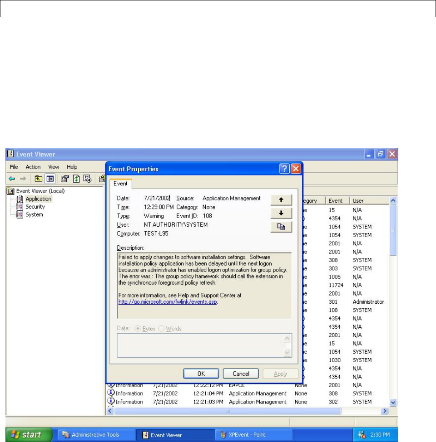Screen dimensions: 436x442
Task: Click OK in Event Properties
Action: pos(201,374)
